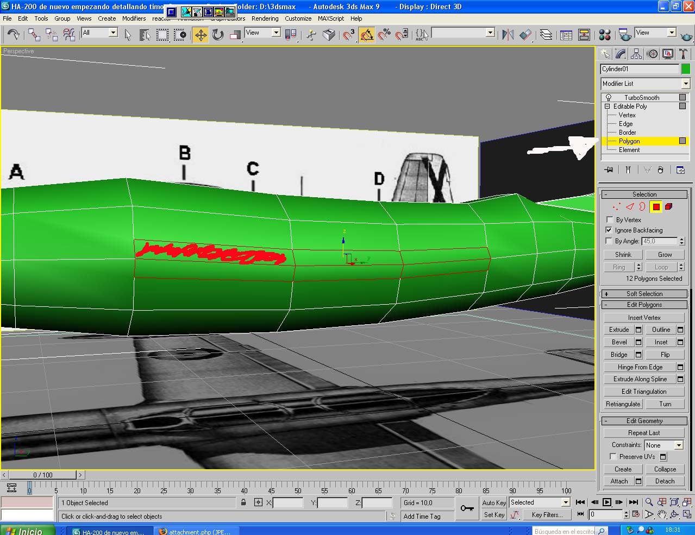Select Element sub-object mode cube icon

tap(668, 207)
